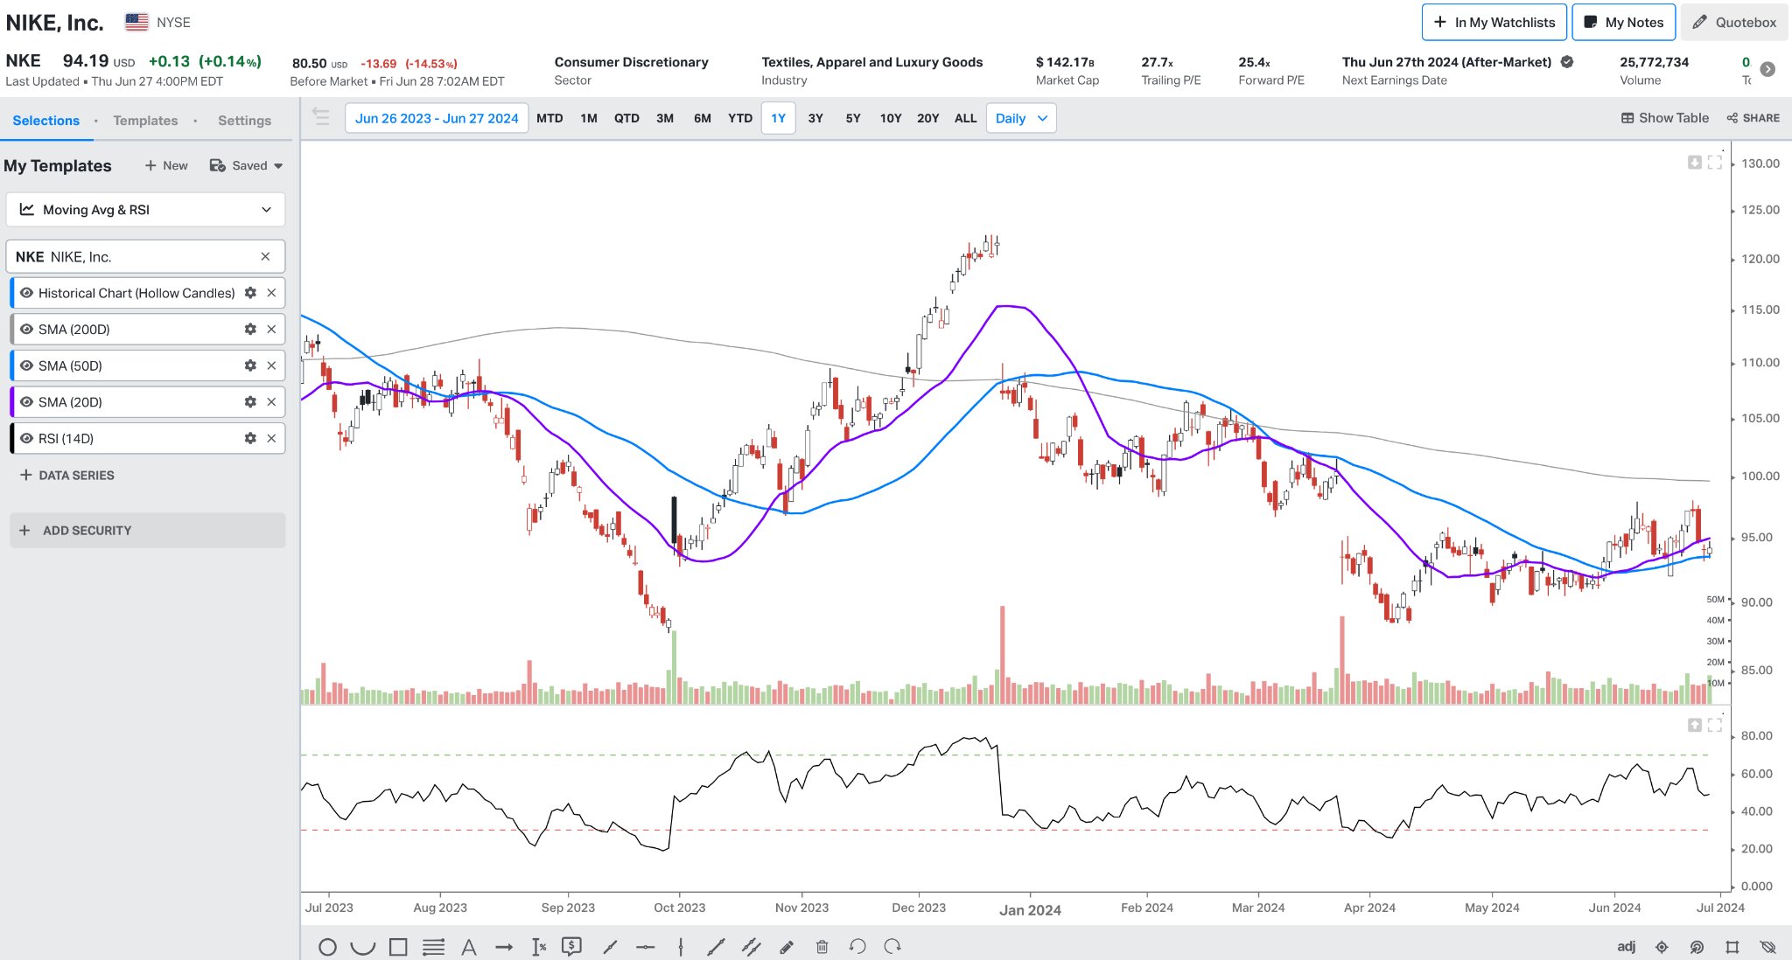The image size is (1792, 960).
Task: Remove the SMA (50D) series
Action: coord(271,365)
